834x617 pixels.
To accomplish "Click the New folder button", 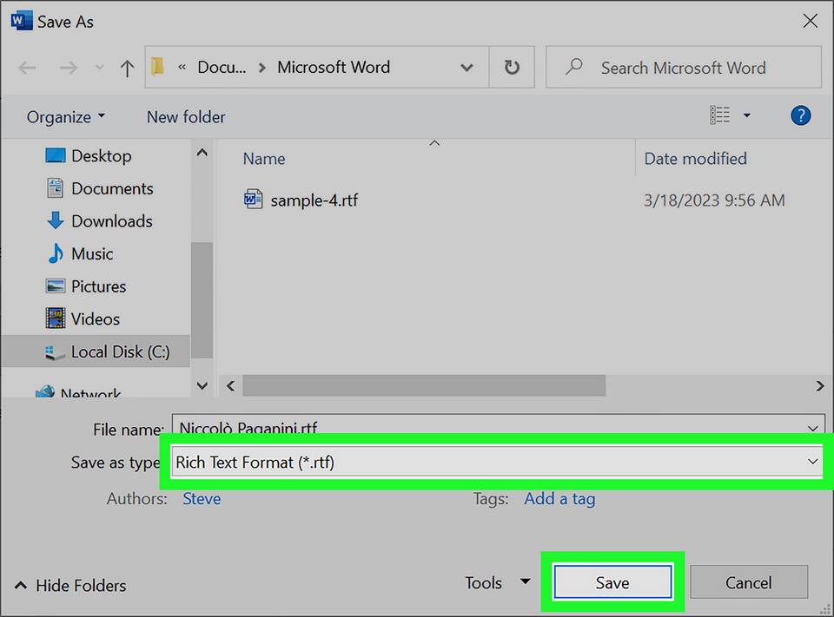I will click(x=186, y=117).
